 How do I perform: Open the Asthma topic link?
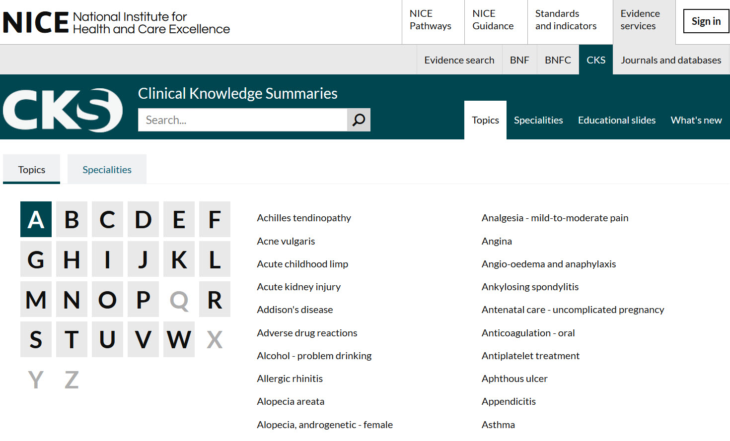pyautogui.click(x=498, y=424)
